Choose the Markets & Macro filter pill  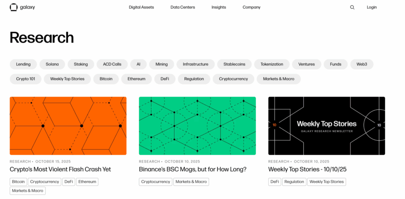coord(278,79)
